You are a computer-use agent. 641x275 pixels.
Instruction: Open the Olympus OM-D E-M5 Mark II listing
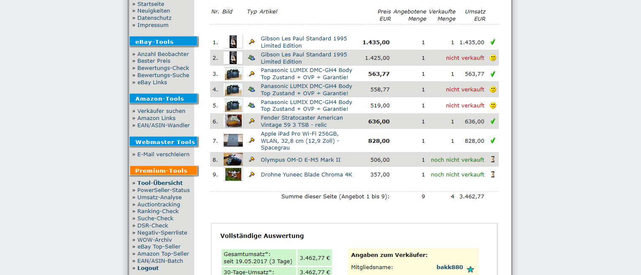coord(300,160)
